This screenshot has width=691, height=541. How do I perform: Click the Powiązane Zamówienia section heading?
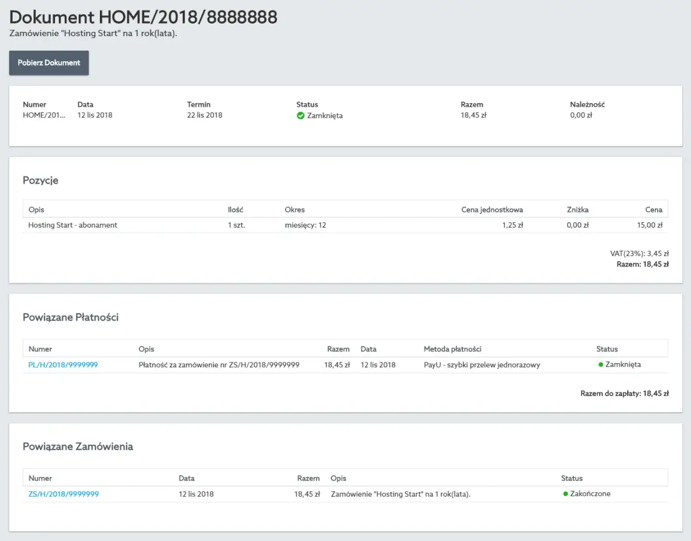click(78, 447)
